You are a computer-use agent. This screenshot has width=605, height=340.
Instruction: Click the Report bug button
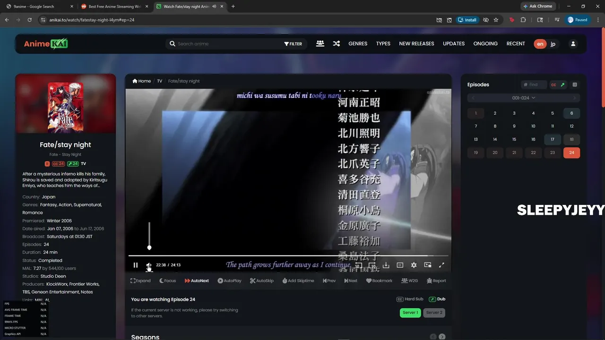point(436,280)
